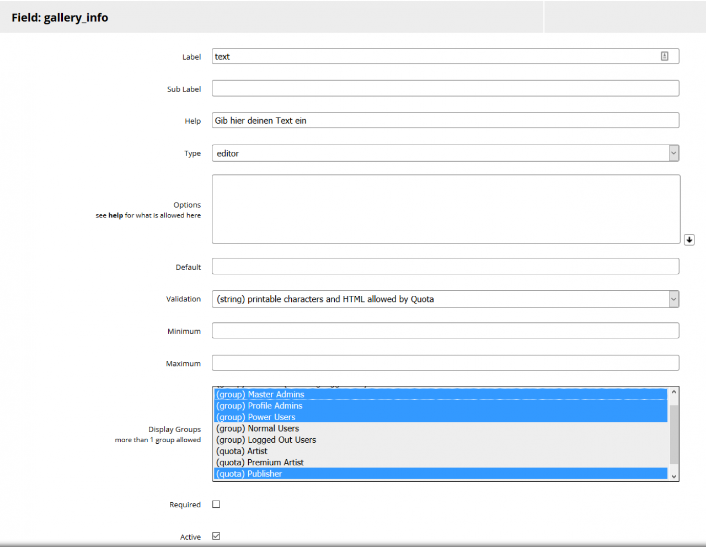
Task: Click the autofill icon in Label field
Action: tap(665, 56)
